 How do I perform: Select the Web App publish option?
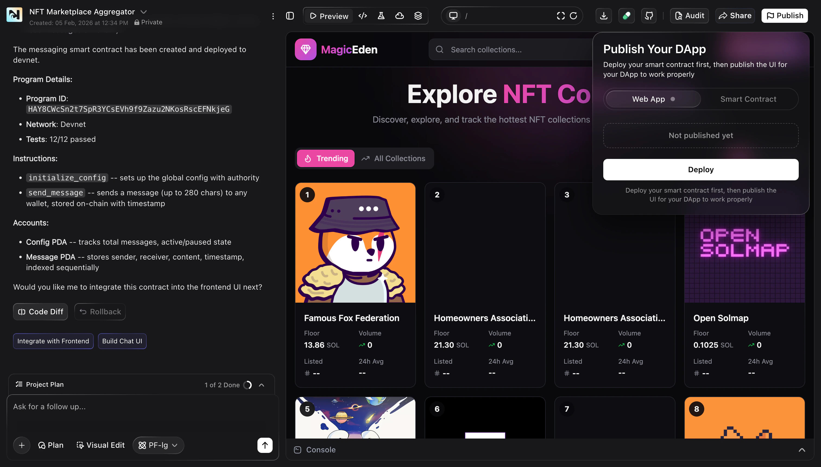click(x=652, y=99)
